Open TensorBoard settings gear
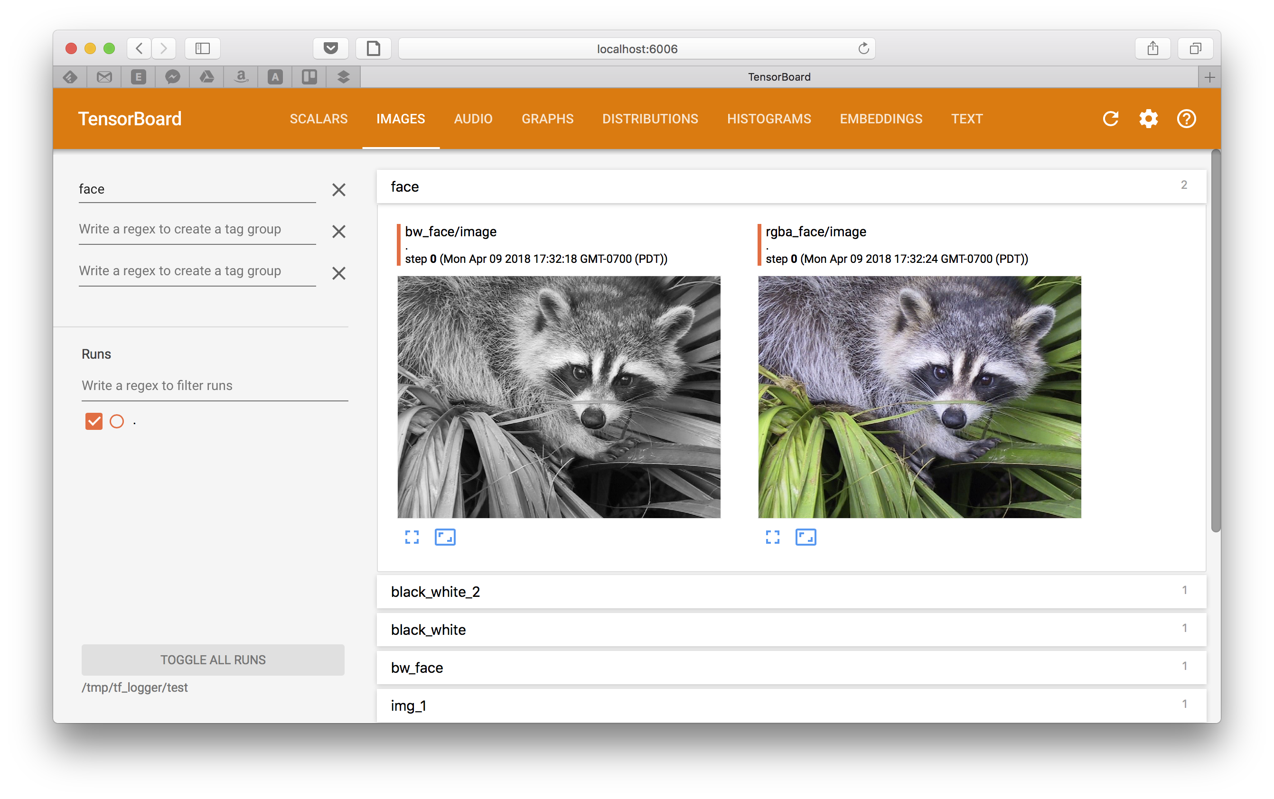This screenshot has width=1274, height=799. 1148,119
